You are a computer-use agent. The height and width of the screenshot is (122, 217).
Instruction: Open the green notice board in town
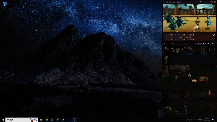click(x=203, y=79)
